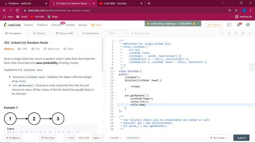Open the Reading list

coord(243,17)
